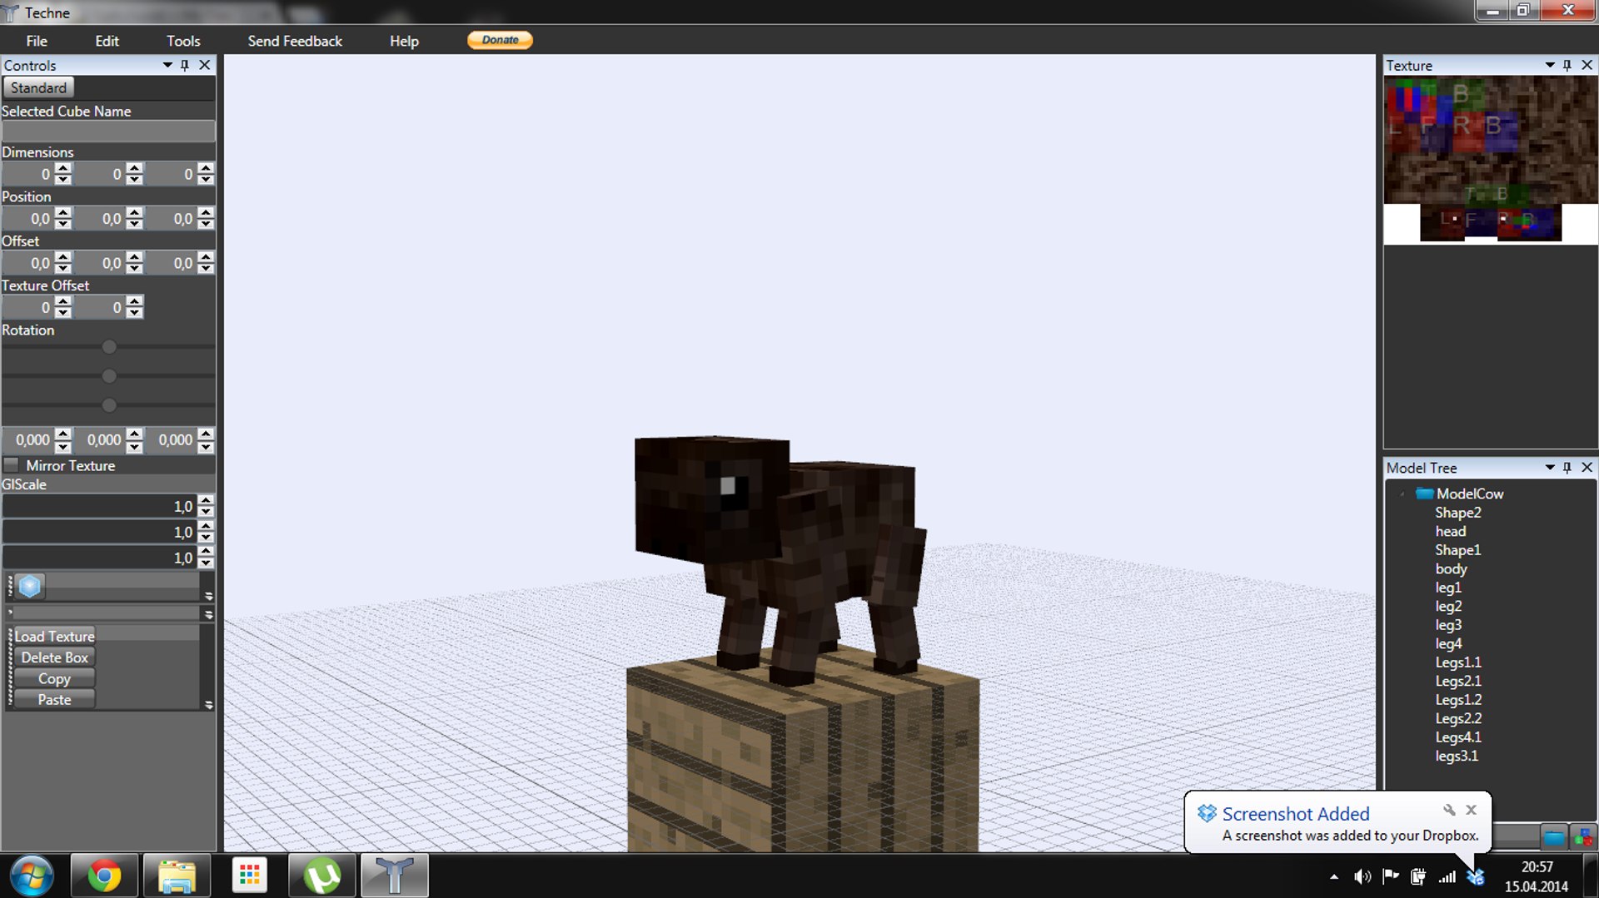Click the texture map preview image
Image resolution: width=1599 pixels, height=898 pixels.
(x=1491, y=159)
